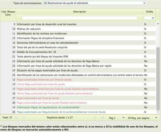Image resolution: width=161 pixels, height=132 pixels.
Task: Click Visible value No for row 14
Action: (x=146, y=107)
